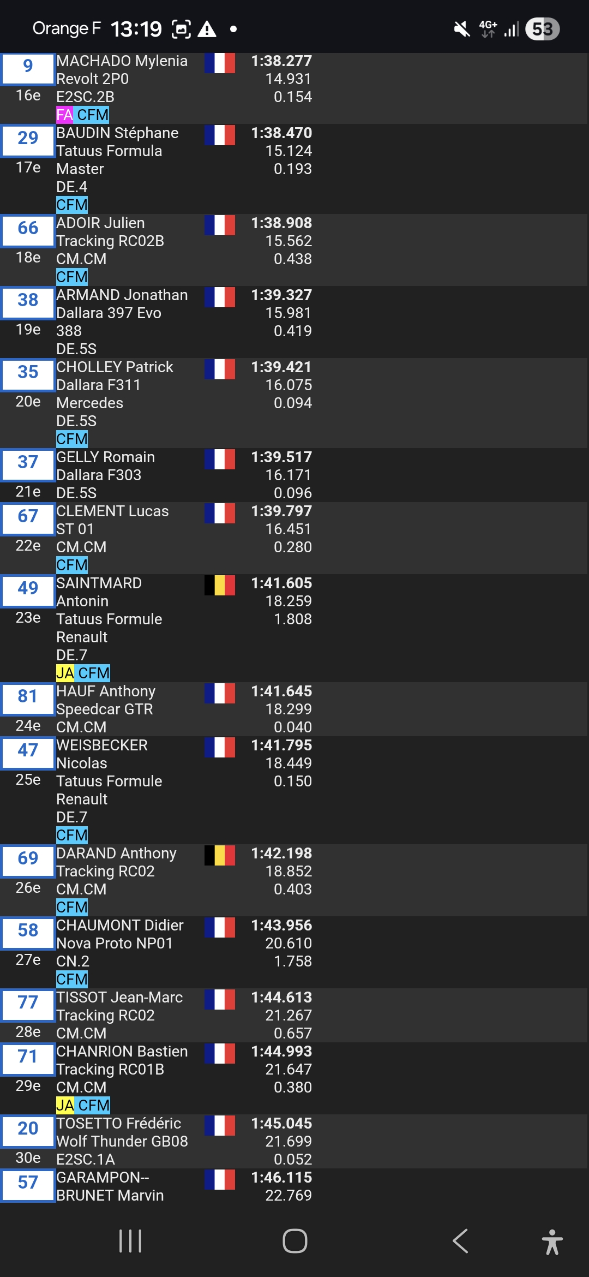589x1277 pixels.
Task: Tap car number 58 box for CHAUMONT
Action: [x=28, y=932]
